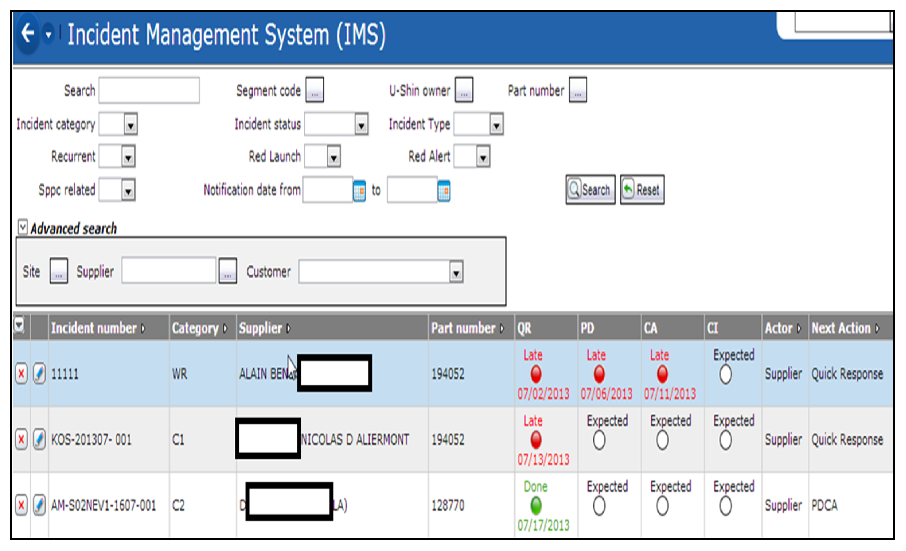906x551 pixels.
Task: Delete incident AM-S02NEV1-1607-001 with X icon
Action: pyautogui.click(x=21, y=505)
